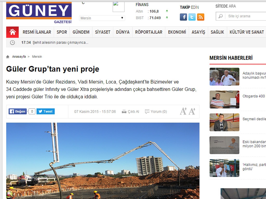Click the search magnifier icon
The height and width of the screenshot is (199, 266).
point(221,16)
